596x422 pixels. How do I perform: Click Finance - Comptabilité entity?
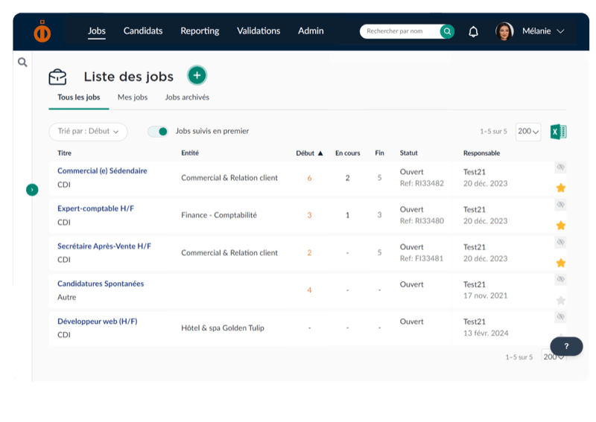[x=219, y=215]
